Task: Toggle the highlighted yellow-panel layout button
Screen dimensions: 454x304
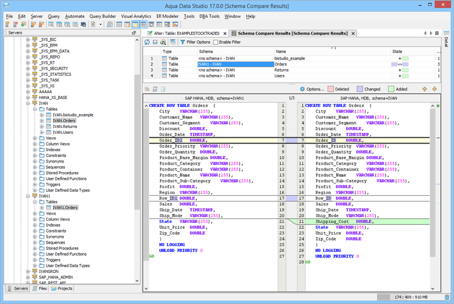Action: [x=135, y=25]
